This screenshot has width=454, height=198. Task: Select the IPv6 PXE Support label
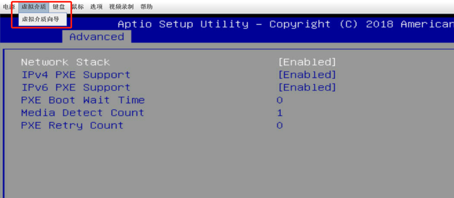[x=76, y=87]
